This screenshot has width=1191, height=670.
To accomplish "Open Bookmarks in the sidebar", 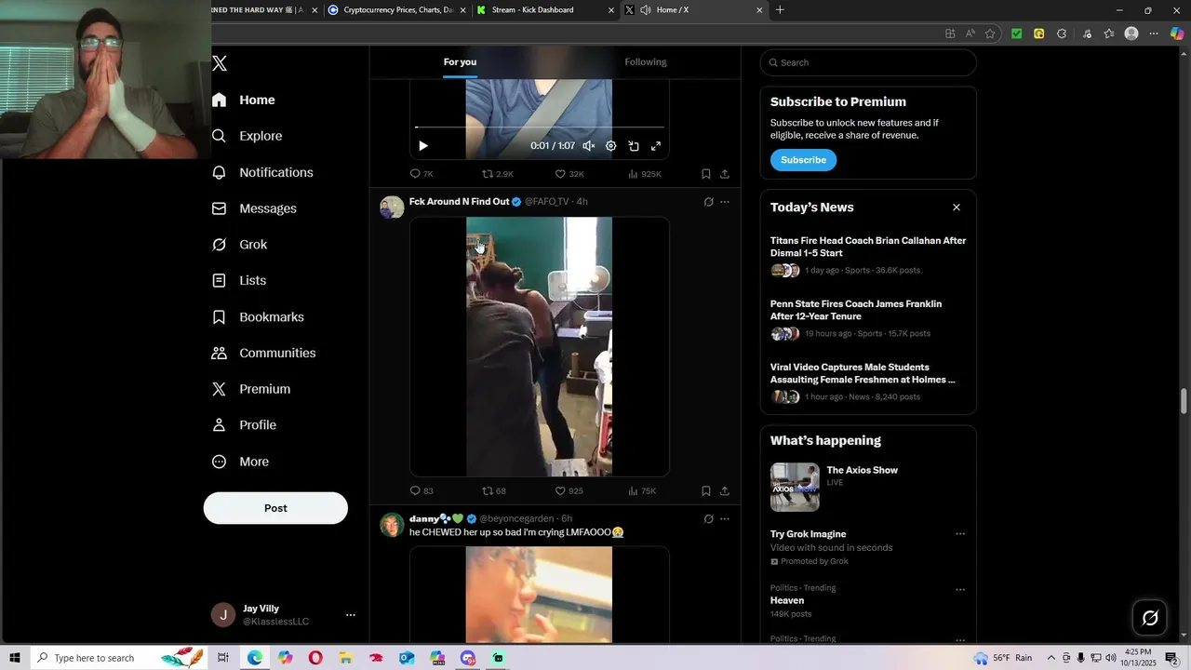I will click(258, 317).
